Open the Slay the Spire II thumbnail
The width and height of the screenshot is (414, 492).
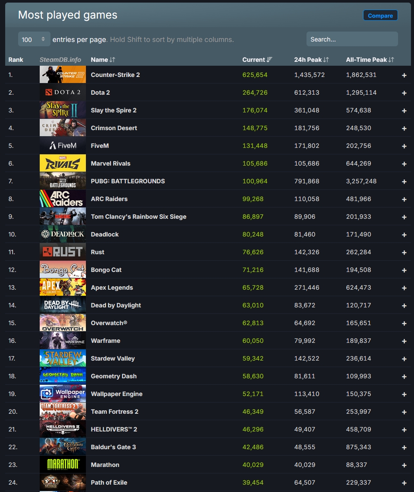[x=63, y=110]
